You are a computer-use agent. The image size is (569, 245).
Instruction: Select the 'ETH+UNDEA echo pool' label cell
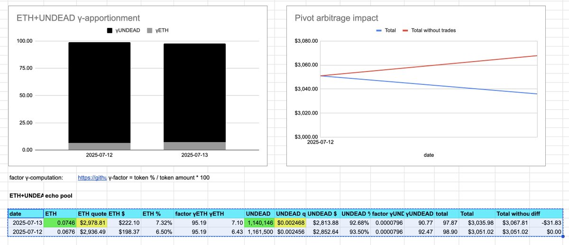(x=42, y=195)
